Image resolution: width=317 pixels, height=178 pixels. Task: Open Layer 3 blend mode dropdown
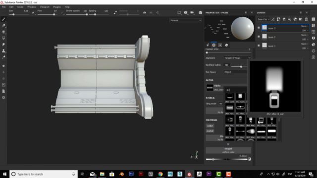[305, 26]
